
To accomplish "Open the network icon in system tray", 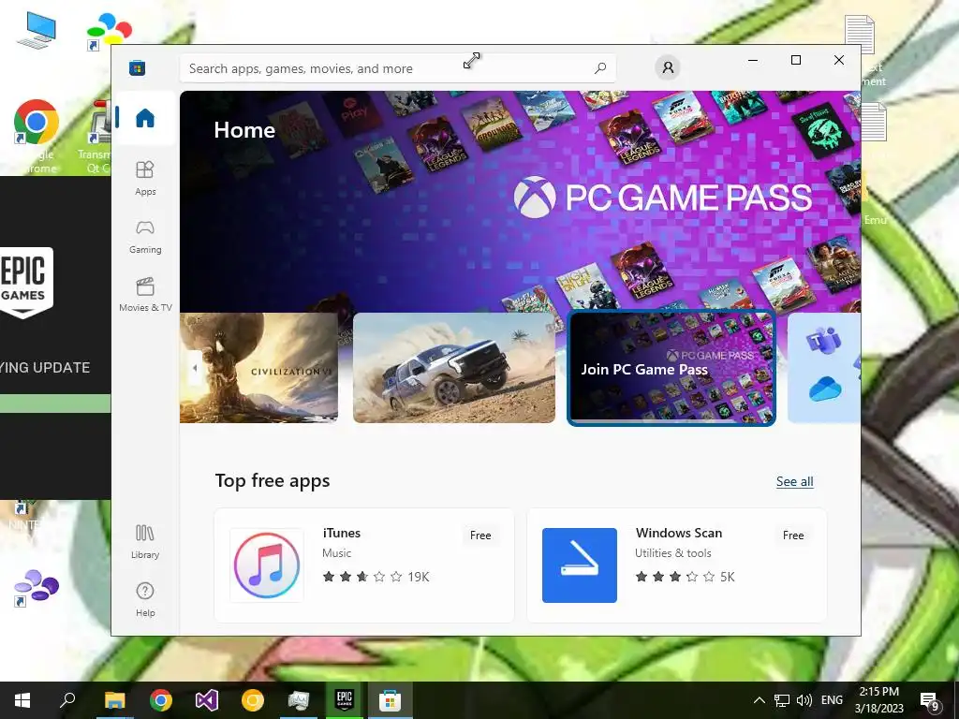I will pyautogui.click(x=782, y=700).
